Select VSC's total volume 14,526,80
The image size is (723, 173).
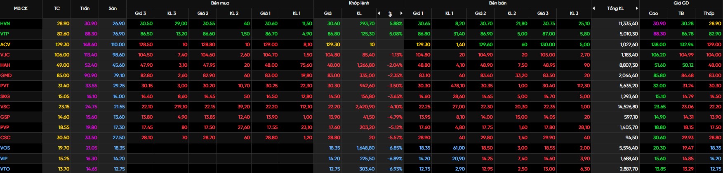628,107
